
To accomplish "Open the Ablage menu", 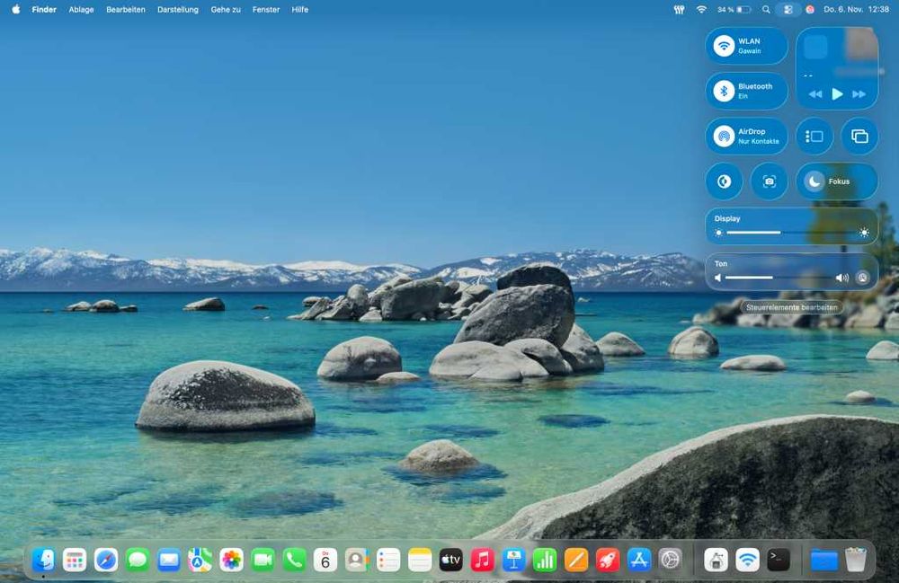I will click(82, 9).
